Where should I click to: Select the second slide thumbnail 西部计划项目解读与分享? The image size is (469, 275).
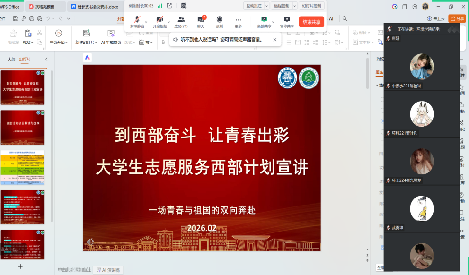point(23,128)
